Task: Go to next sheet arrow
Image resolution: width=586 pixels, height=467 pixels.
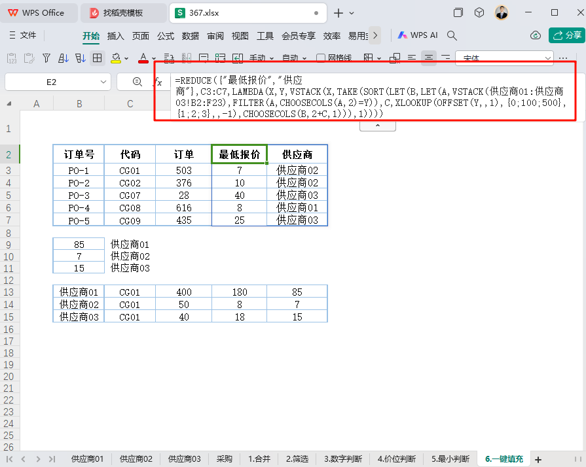Action: [38, 459]
